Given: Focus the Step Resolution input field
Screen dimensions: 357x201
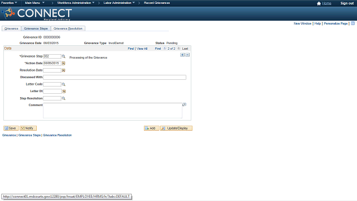Looking at the screenshot, I should (52, 98).
